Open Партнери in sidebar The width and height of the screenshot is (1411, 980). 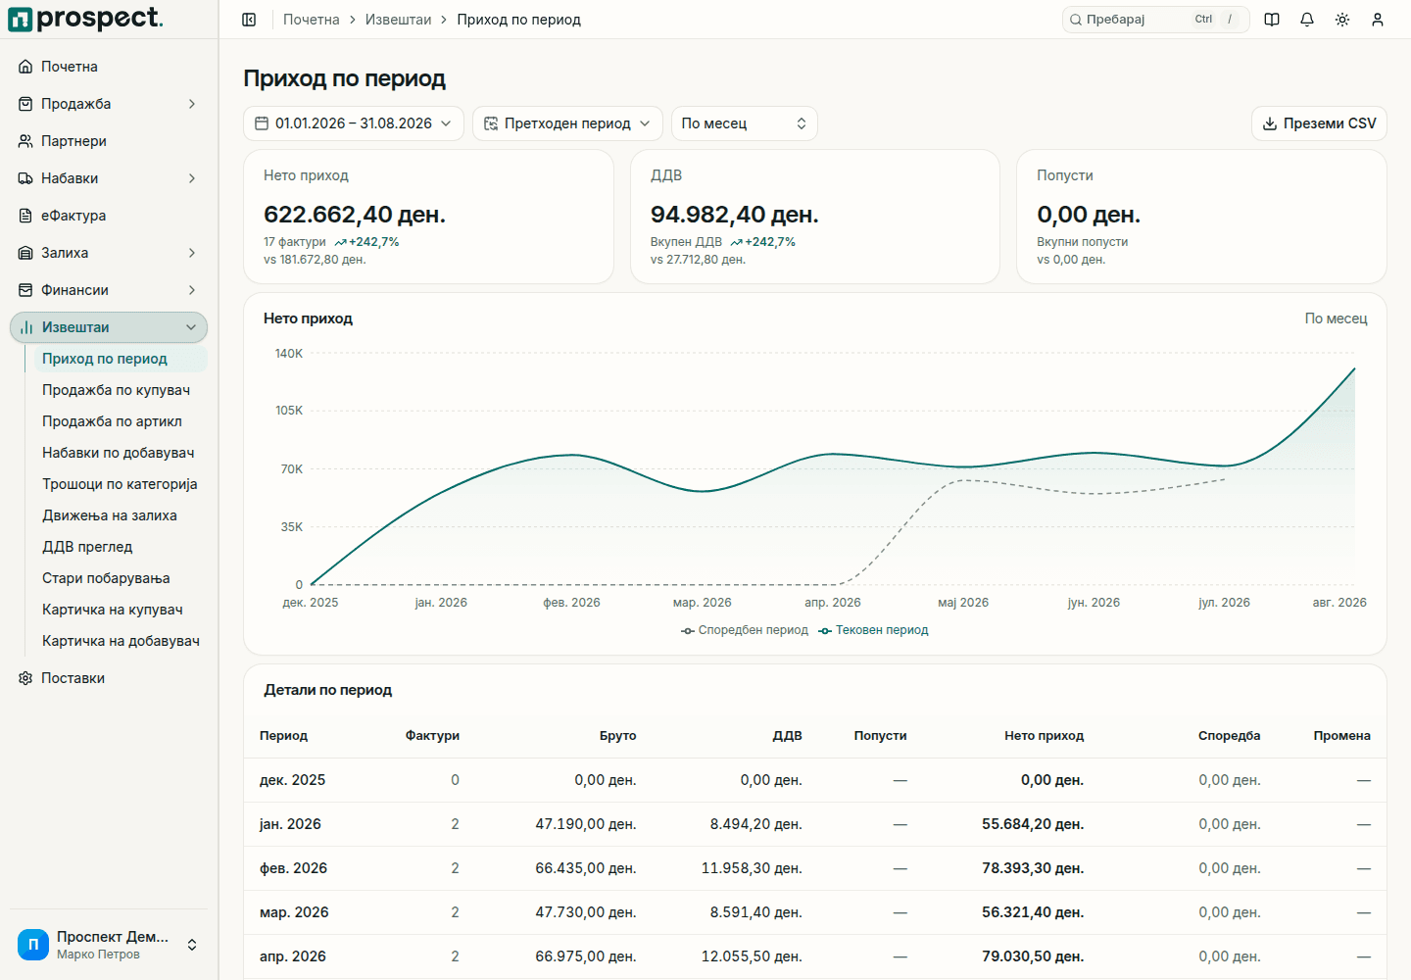tap(109, 141)
